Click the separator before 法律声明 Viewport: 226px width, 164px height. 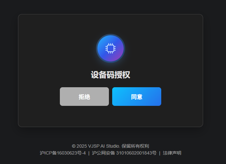coord(160,153)
